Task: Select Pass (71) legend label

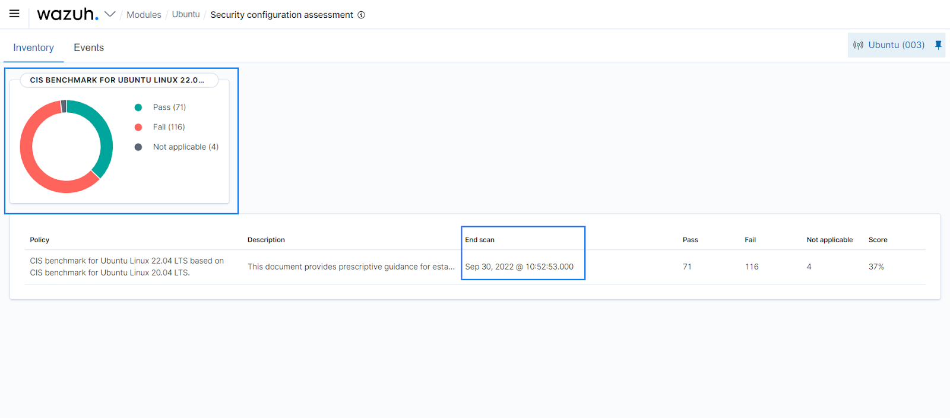Action: click(x=169, y=107)
